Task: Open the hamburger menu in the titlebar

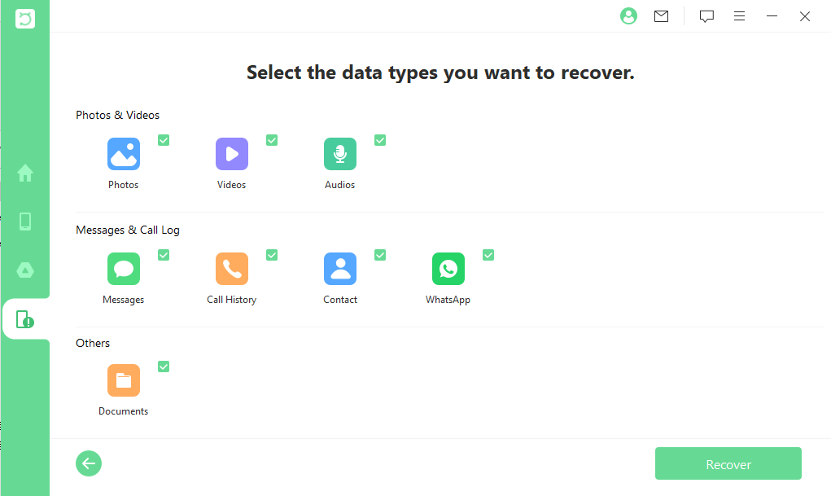Action: click(x=739, y=15)
